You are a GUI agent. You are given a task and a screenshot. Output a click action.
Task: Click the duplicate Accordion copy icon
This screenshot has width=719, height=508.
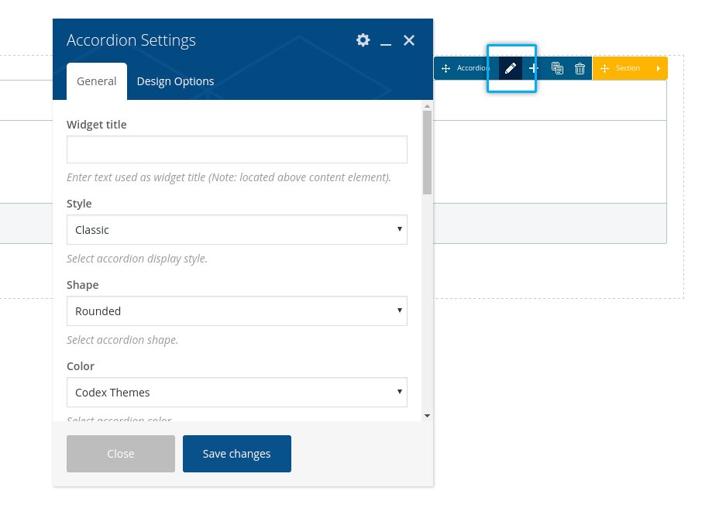pos(557,68)
